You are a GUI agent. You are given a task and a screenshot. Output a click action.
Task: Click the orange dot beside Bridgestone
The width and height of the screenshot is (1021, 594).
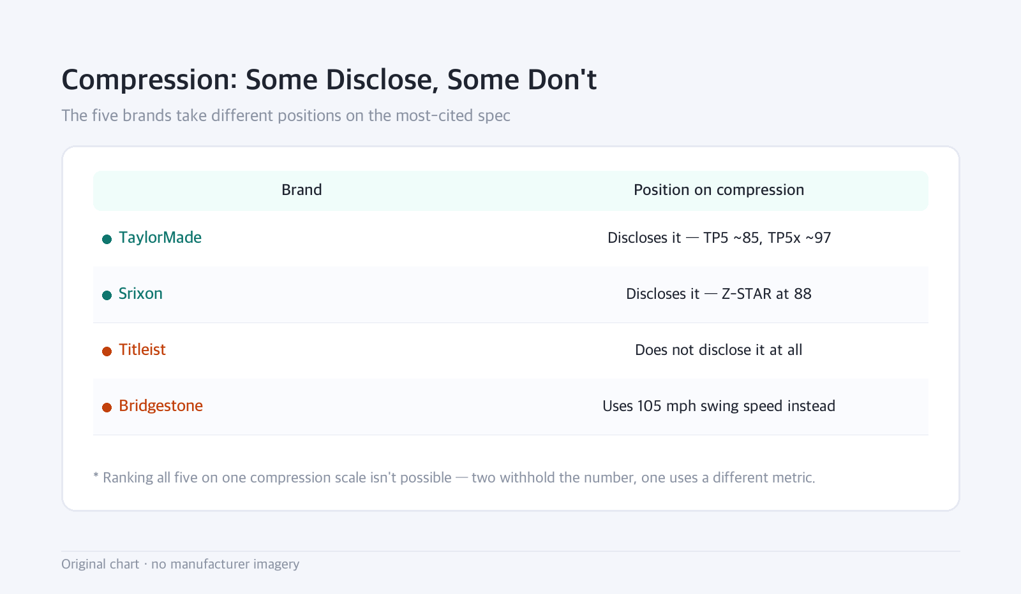107,407
